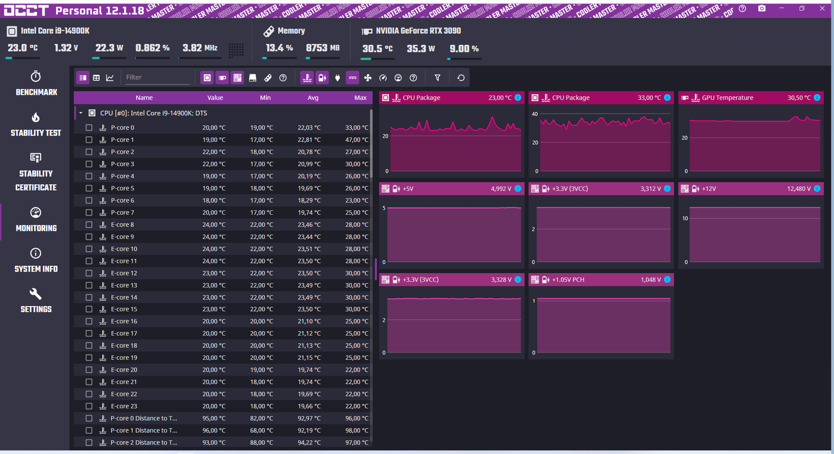The image size is (834, 454).
Task: Sort by the Max column header
Action: point(361,98)
